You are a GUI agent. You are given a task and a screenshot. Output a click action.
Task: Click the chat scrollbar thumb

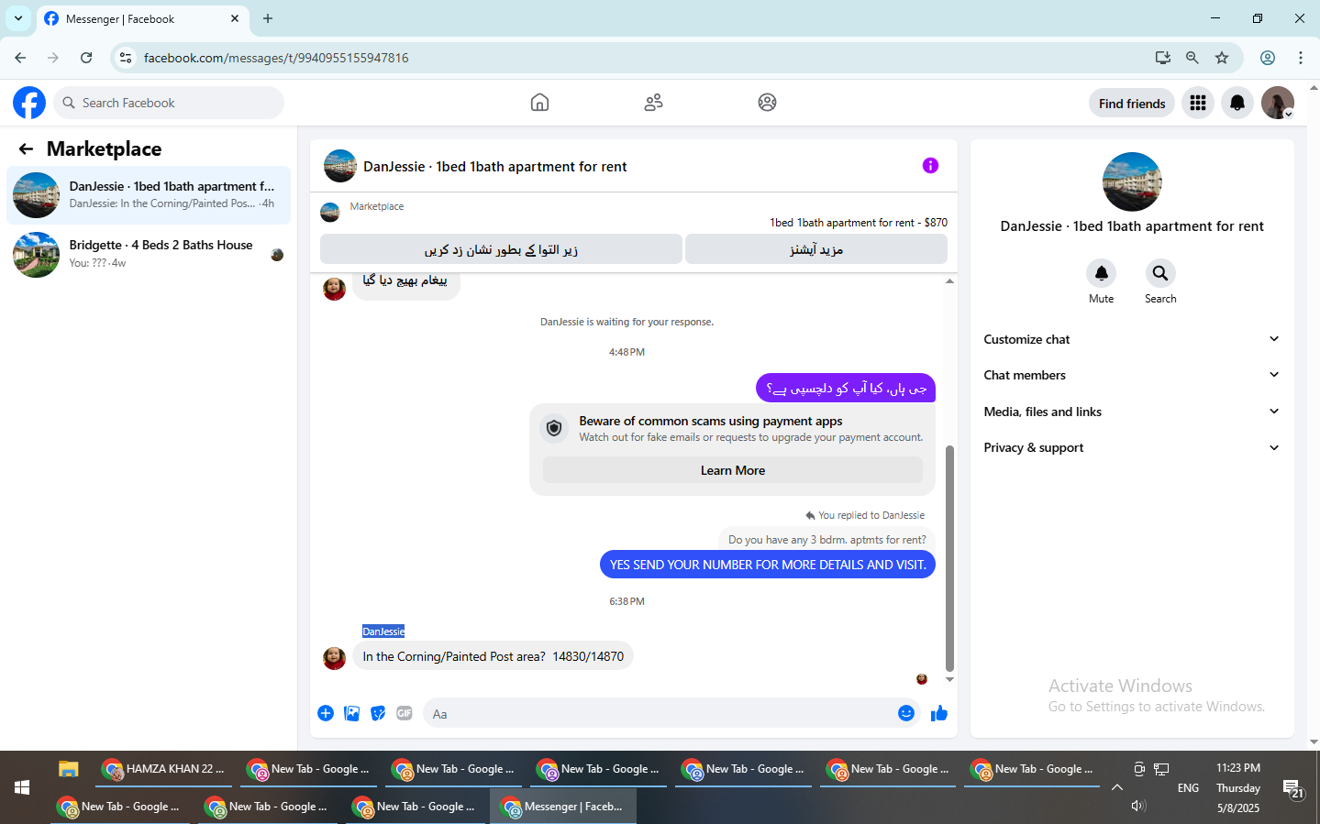coord(949,558)
